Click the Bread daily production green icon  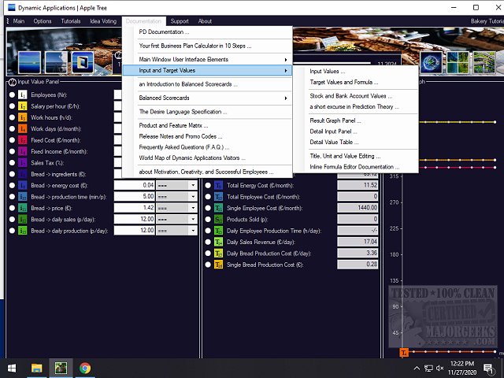click(23, 231)
